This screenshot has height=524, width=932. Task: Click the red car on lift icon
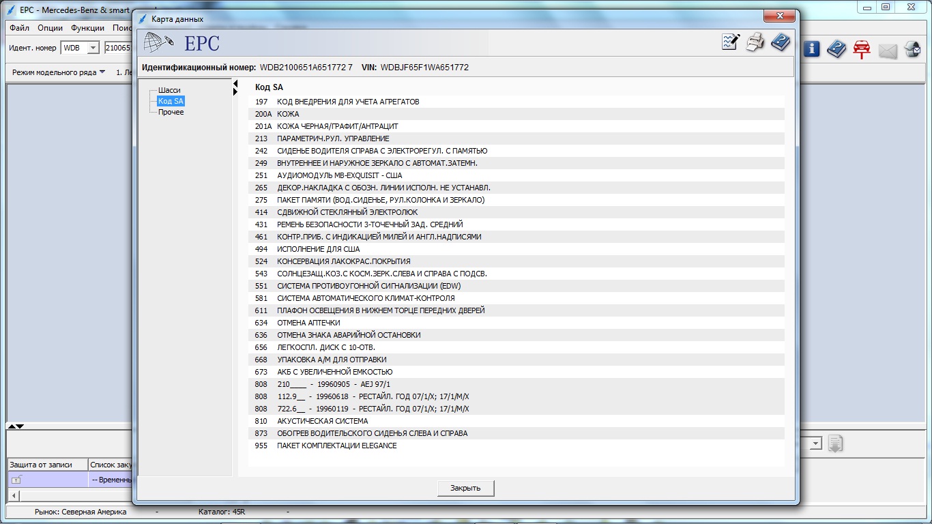tap(862, 49)
